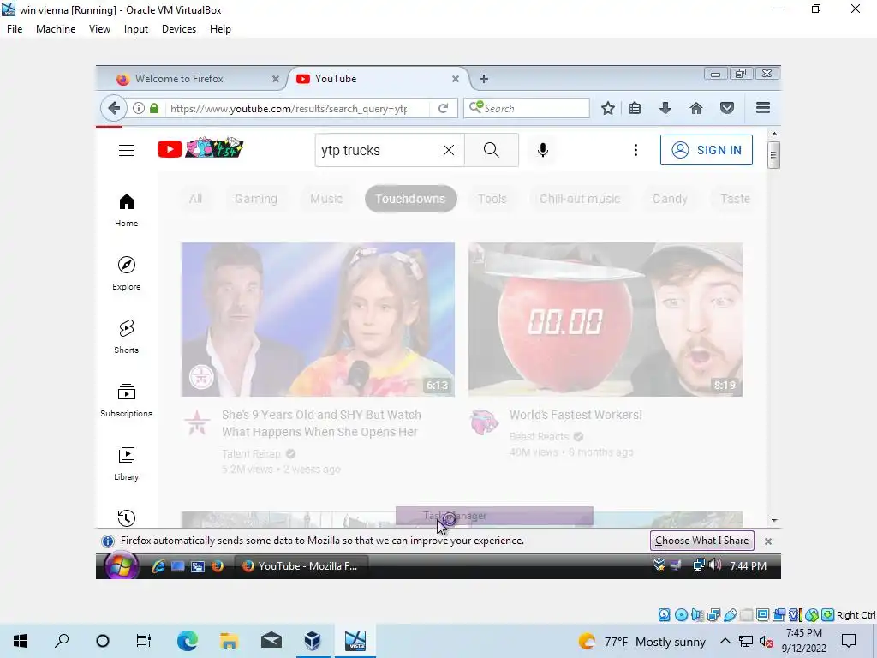Select the Gaming filter chip
This screenshot has height=658, width=877.
255,199
